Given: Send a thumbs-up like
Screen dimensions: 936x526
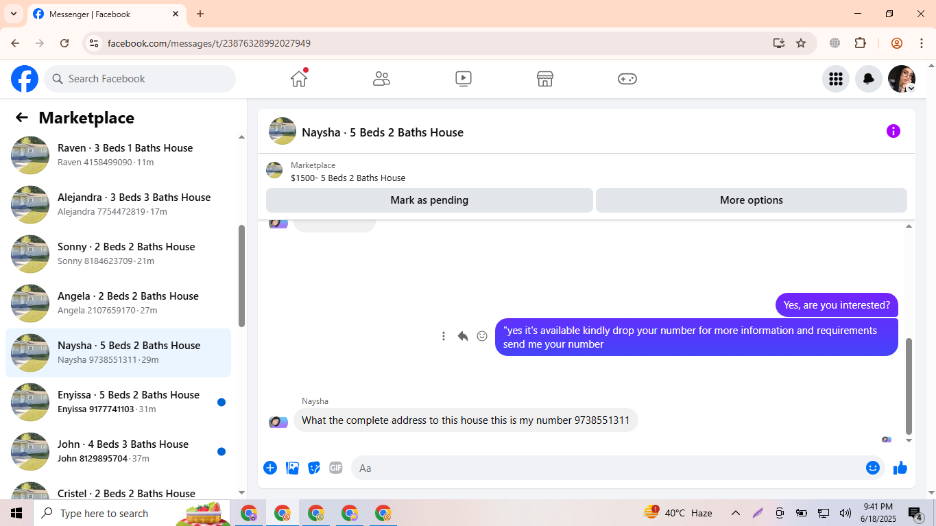Looking at the screenshot, I should [900, 468].
